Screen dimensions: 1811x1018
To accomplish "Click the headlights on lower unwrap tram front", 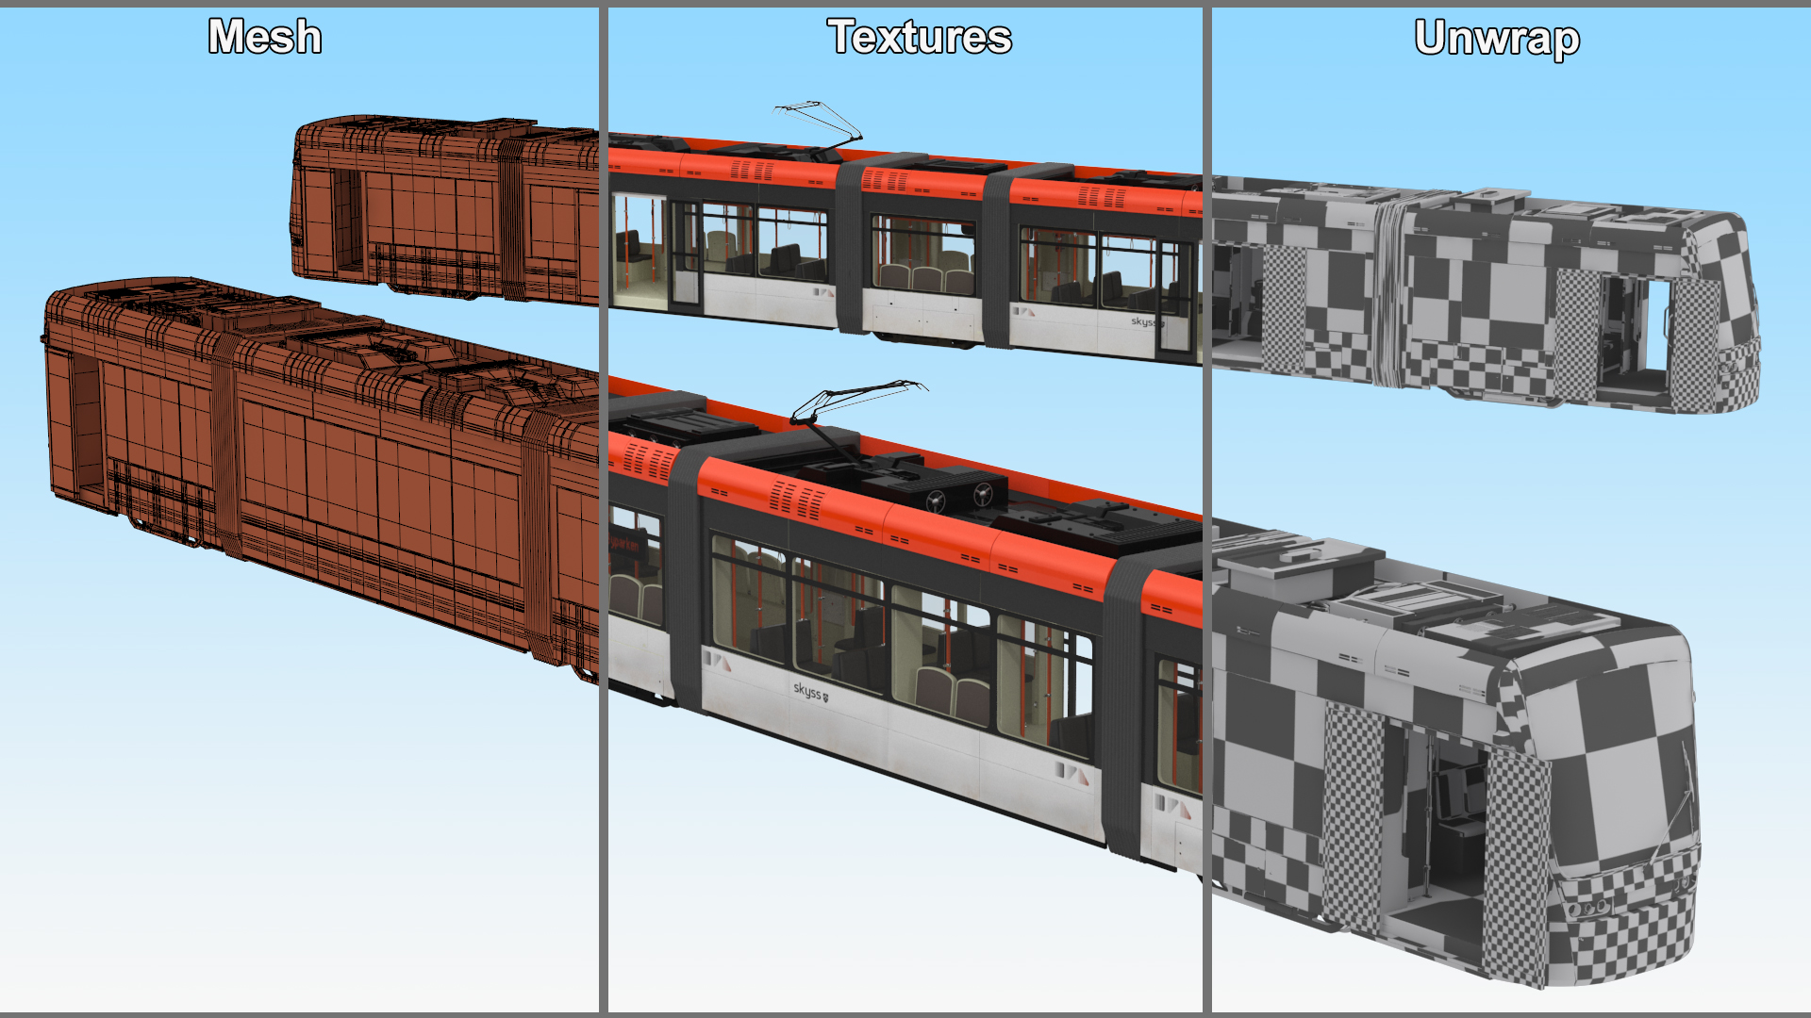I will (x=1589, y=908).
